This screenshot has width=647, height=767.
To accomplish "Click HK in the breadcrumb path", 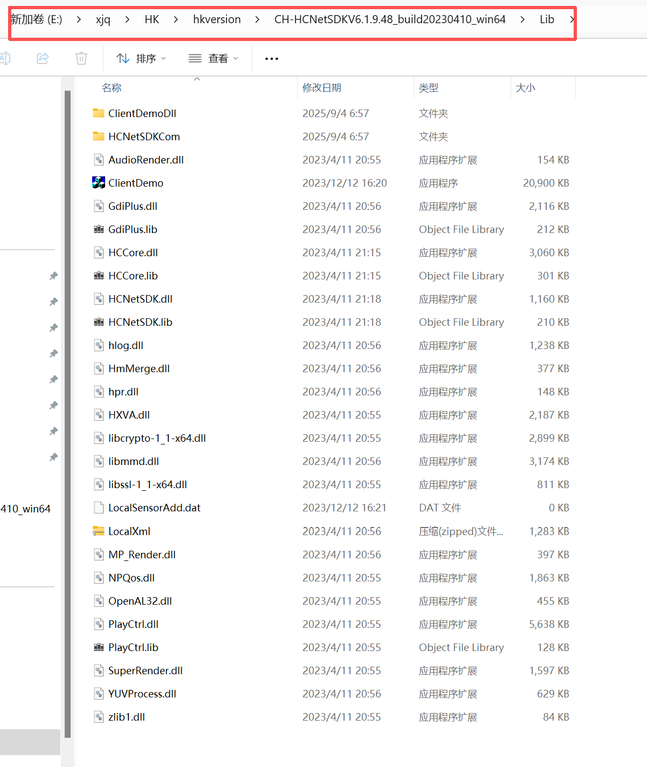I will [152, 19].
